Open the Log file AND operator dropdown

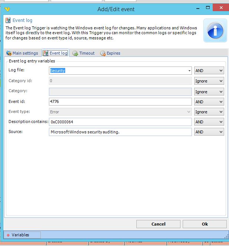[209, 71]
